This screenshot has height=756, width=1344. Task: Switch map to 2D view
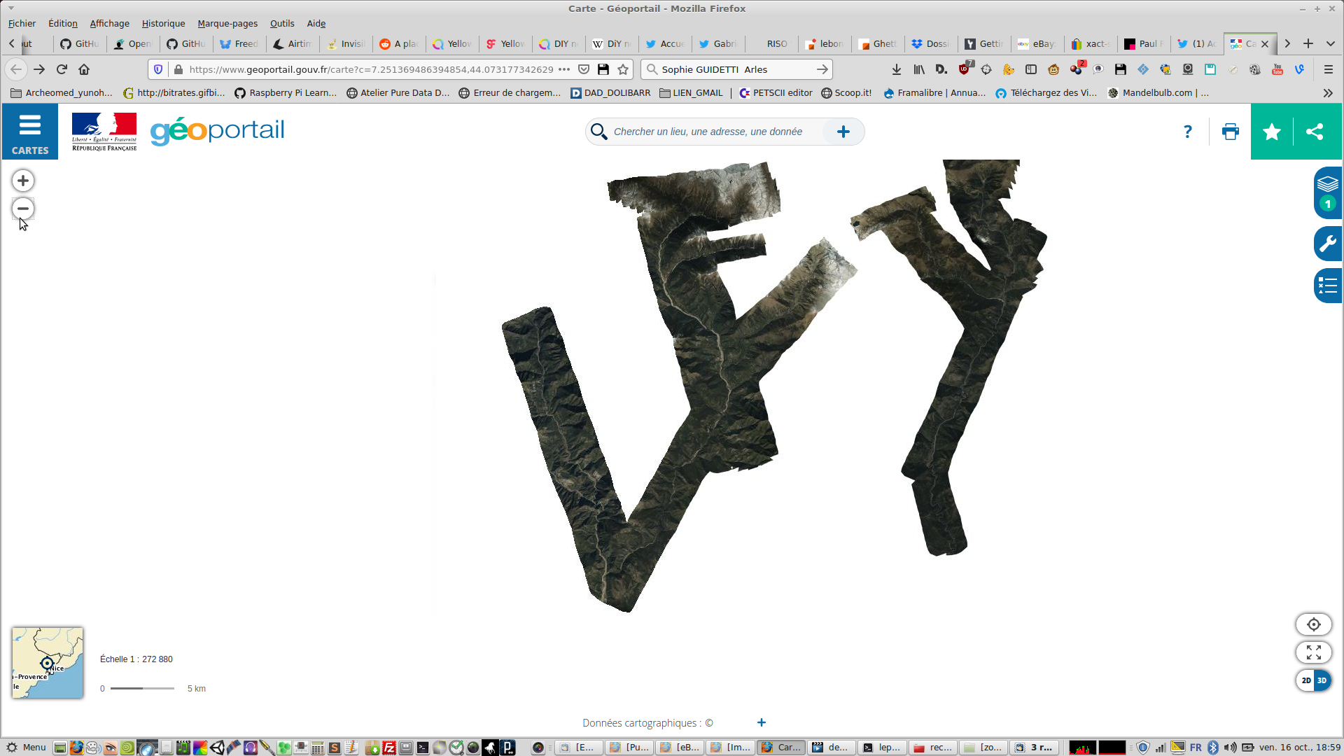tap(1305, 680)
